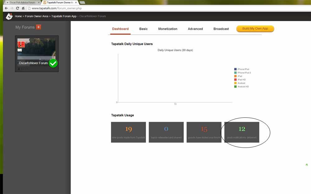
Task: Go to the Advanced tab
Action: [195, 29]
